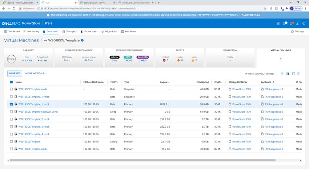Select the Virtual Volumes summary card
309x169 pixels.
click(x=281, y=57)
